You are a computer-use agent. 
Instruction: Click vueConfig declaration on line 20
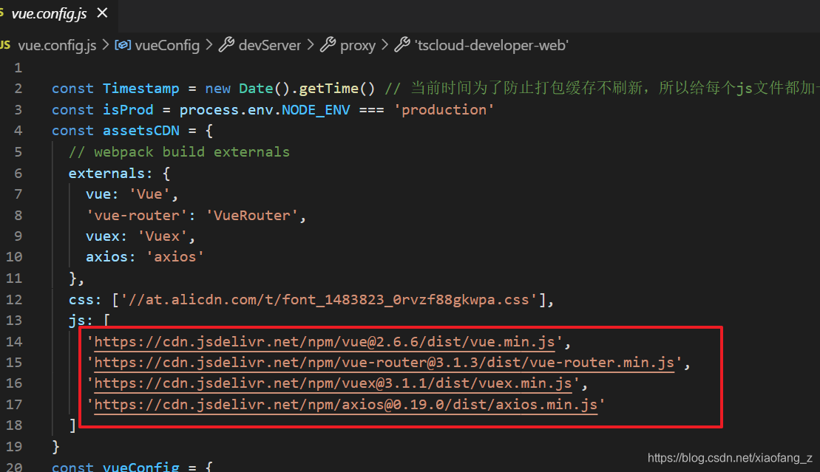[140, 466]
